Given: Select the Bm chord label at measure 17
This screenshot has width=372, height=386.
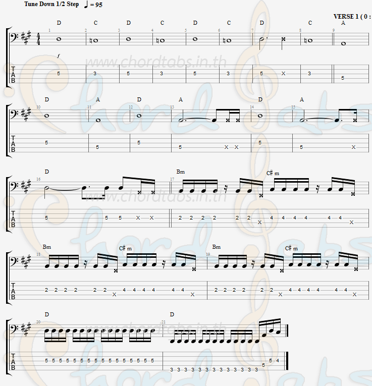Looking at the screenshot, I should pos(181,172).
